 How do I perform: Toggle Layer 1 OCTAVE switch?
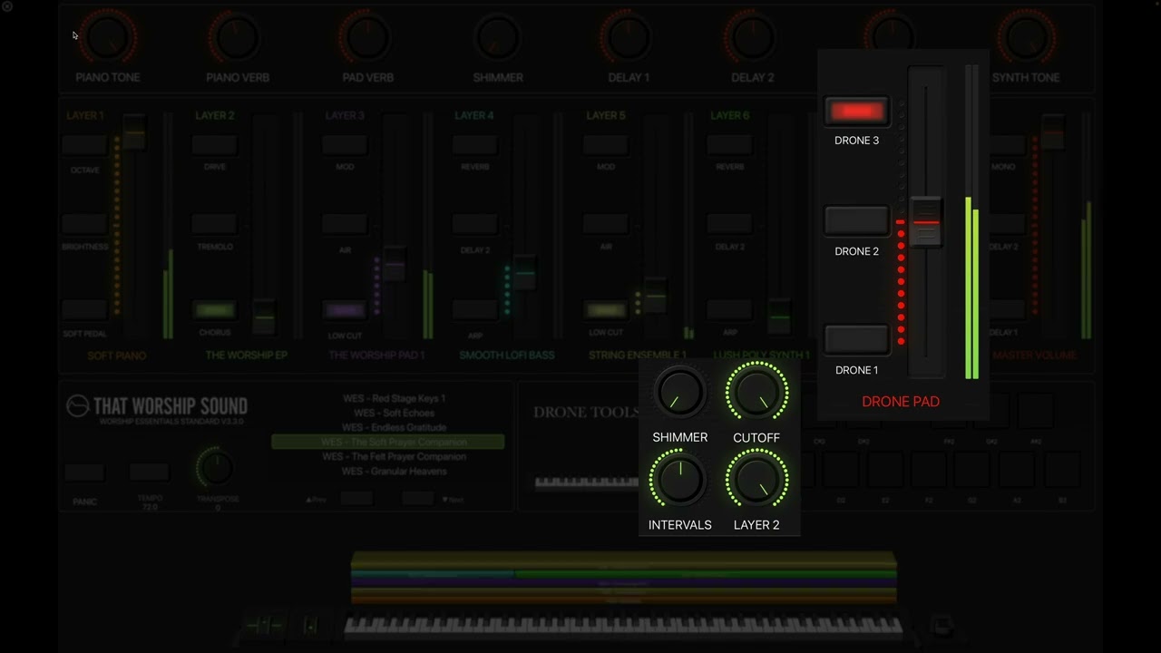pos(85,145)
